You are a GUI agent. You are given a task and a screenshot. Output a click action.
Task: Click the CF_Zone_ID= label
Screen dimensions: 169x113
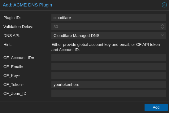tap(16, 94)
